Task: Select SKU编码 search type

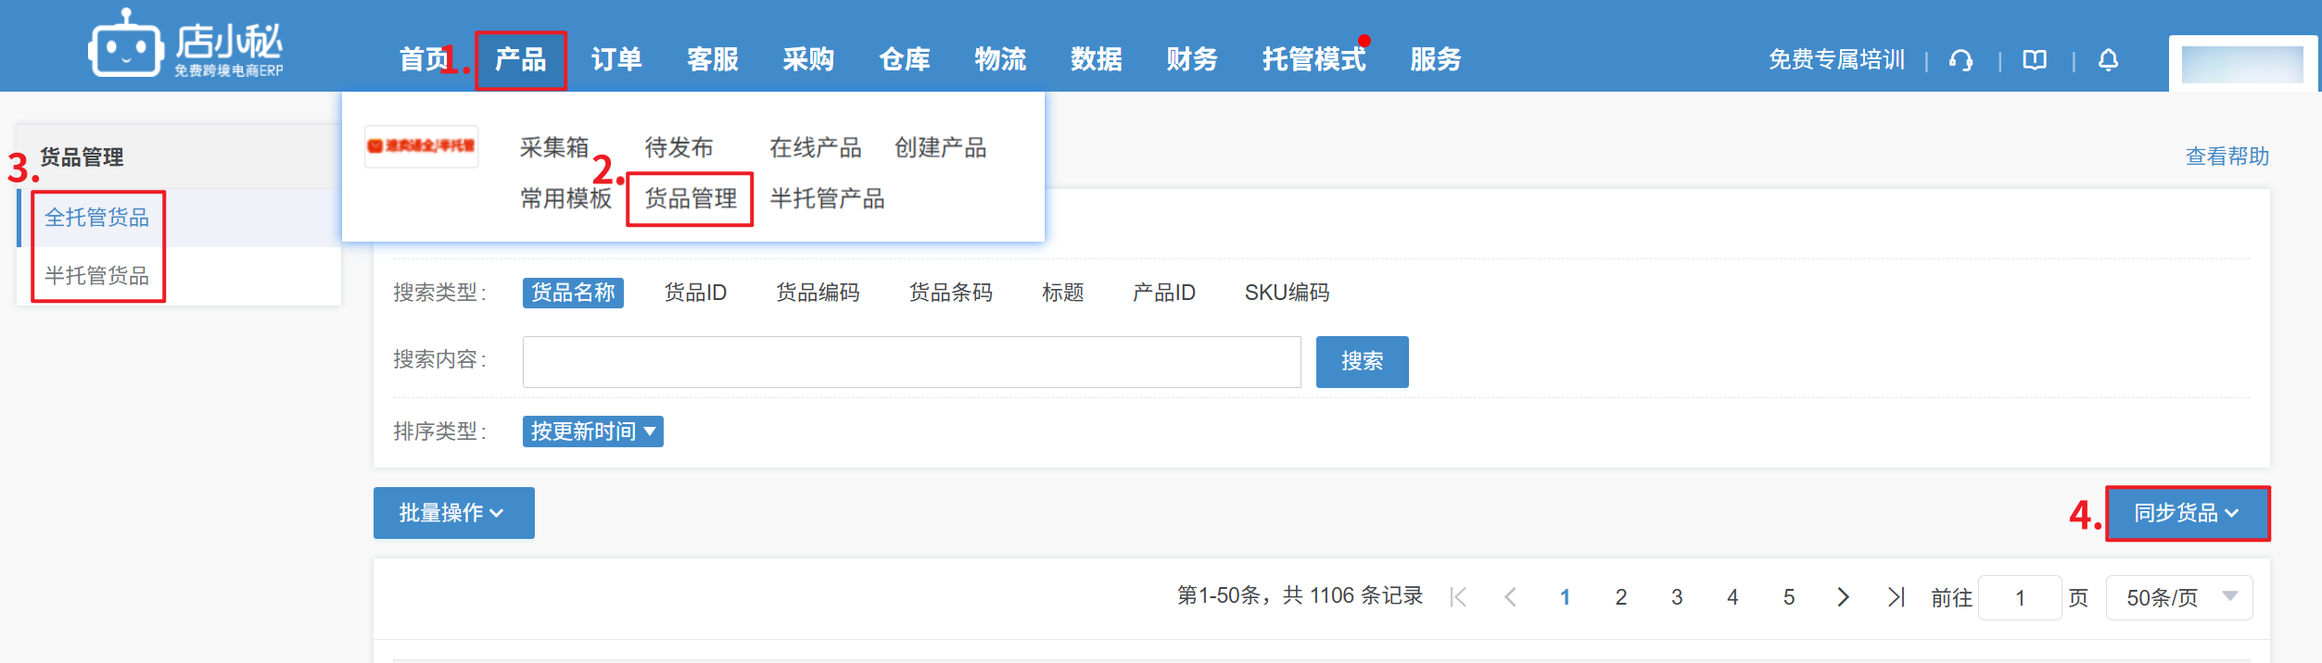Action: point(1287,293)
